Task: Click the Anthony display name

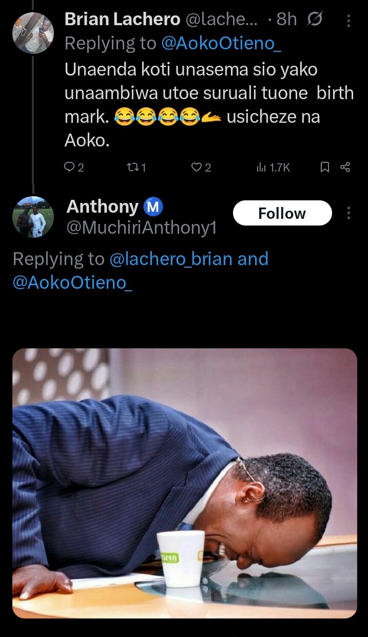Action: coord(102,207)
